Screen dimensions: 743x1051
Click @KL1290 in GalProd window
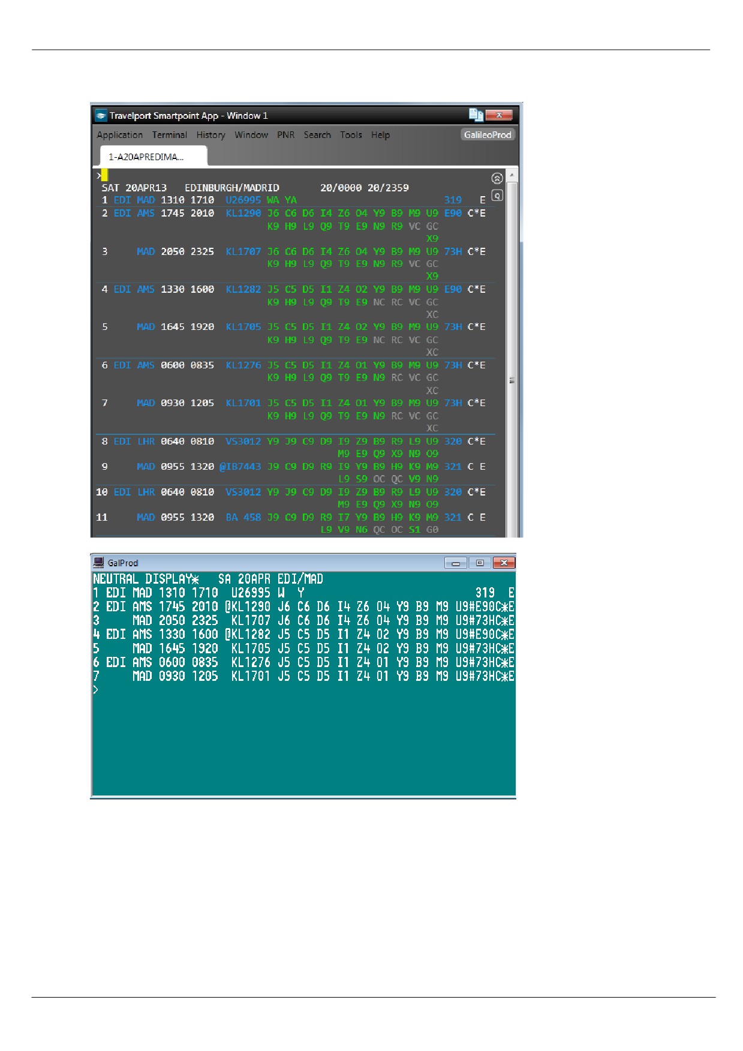(x=248, y=606)
